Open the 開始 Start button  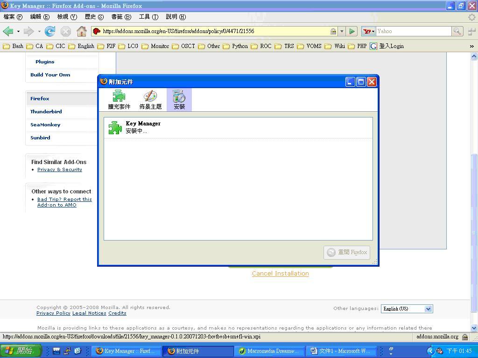click(x=20, y=351)
